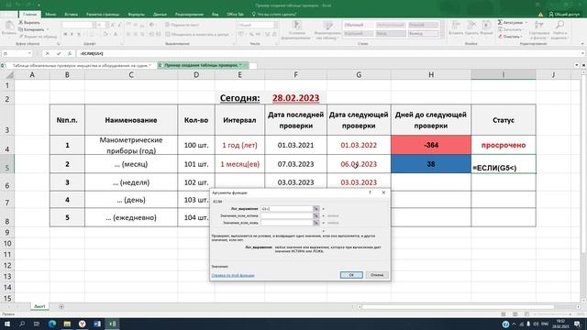Click the dialog help question mark

point(371,192)
